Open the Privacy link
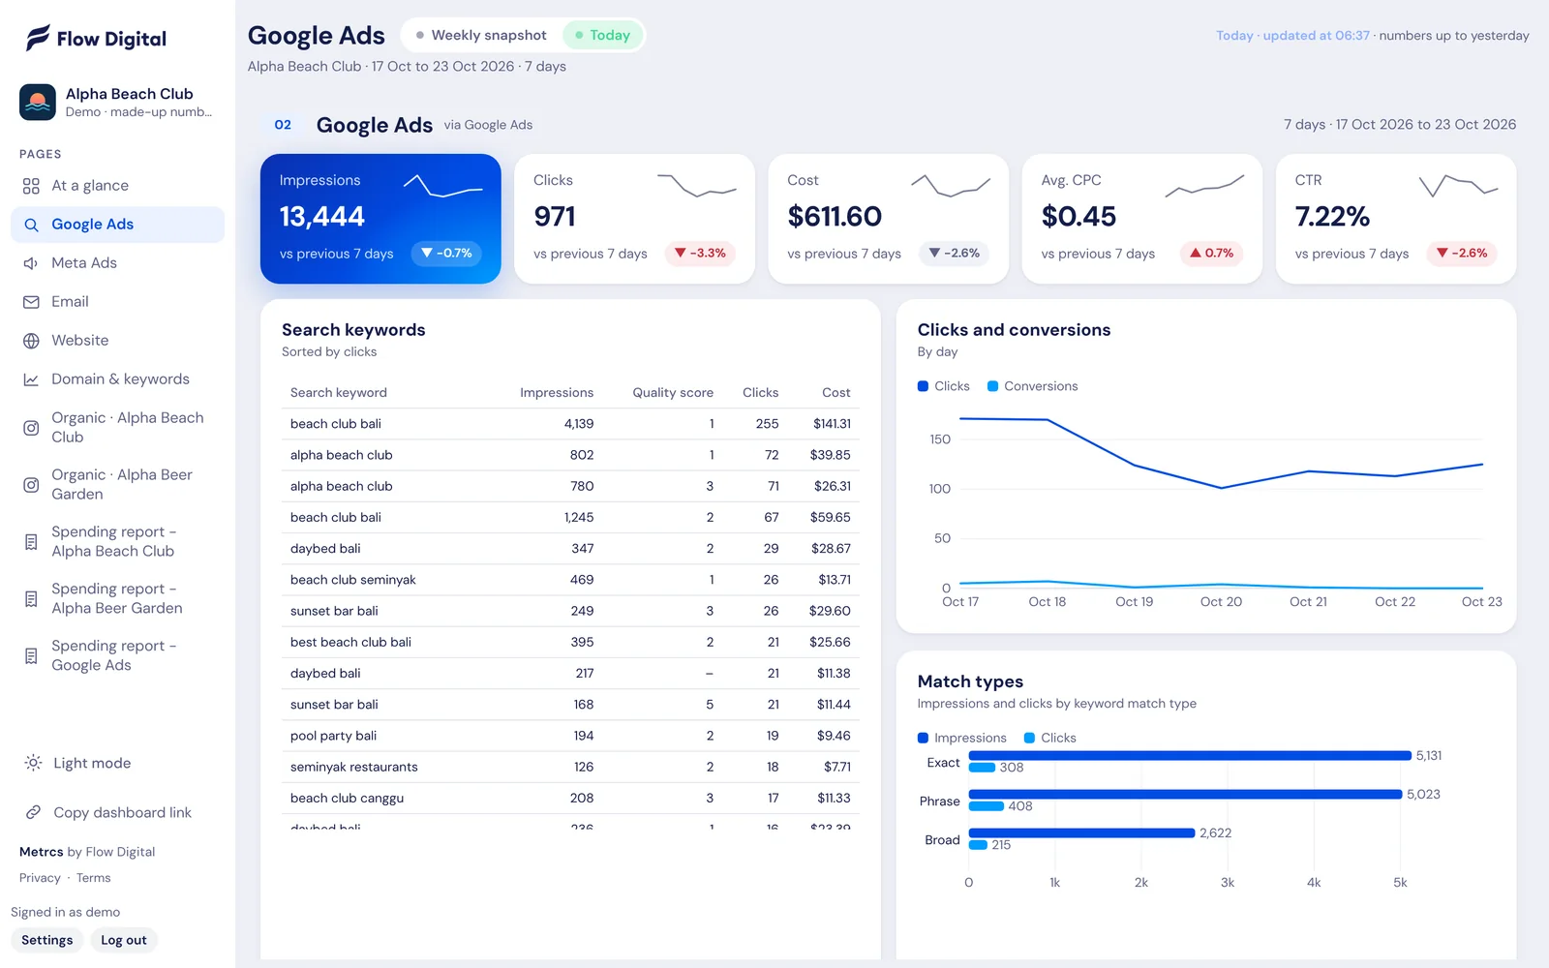1549x968 pixels. click(x=40, y=878)
